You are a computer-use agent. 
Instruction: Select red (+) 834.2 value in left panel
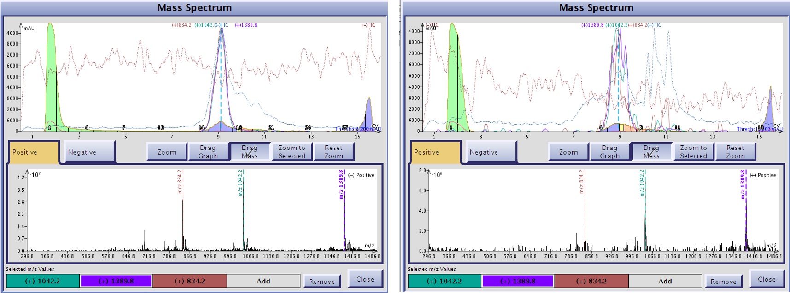point(190,281)
